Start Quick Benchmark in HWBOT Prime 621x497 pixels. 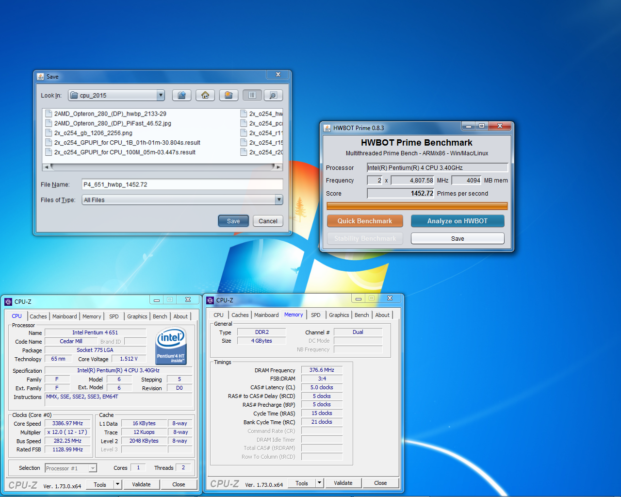[365, 221]
